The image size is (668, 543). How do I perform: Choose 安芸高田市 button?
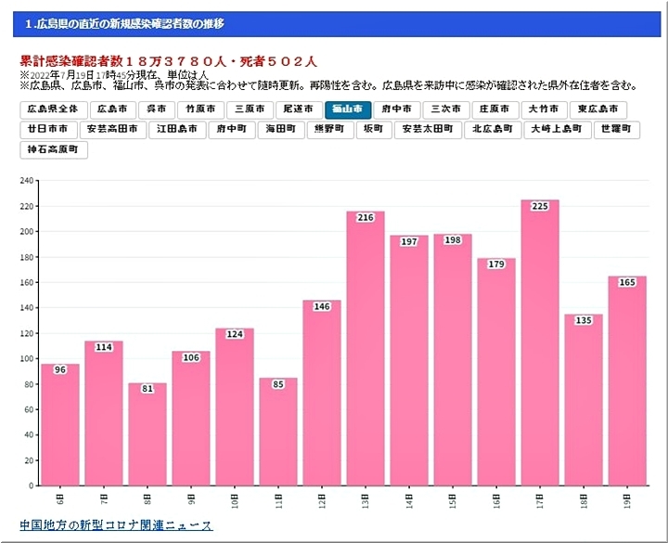[112, 130]
